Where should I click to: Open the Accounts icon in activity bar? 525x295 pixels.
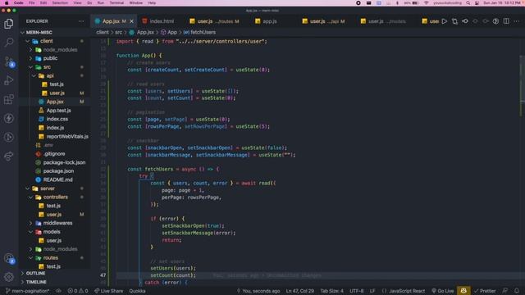tap(9, 258)
